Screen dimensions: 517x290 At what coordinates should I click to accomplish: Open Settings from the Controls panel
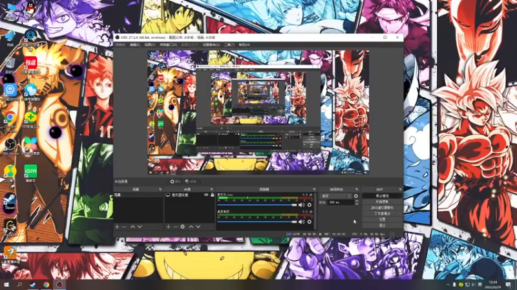tap(382, 219)
